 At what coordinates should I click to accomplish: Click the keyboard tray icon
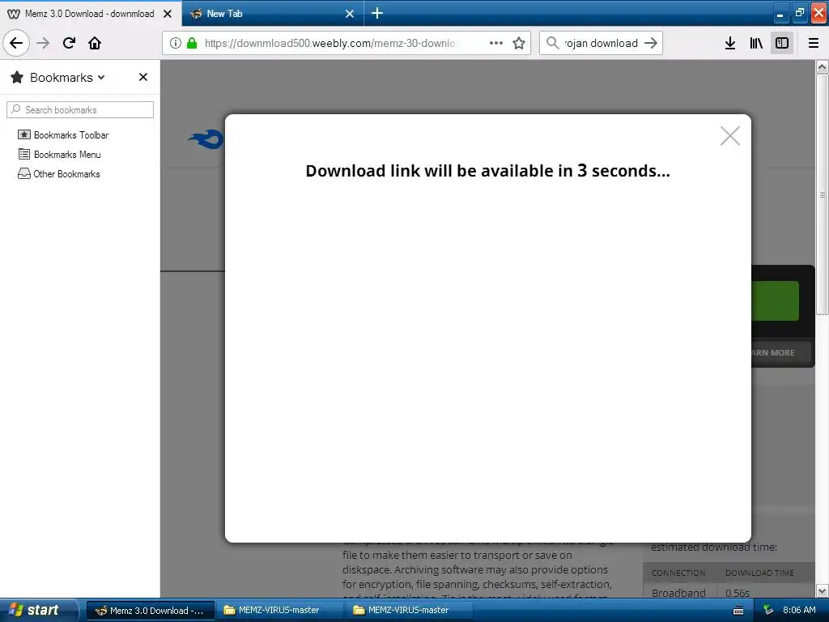click(x=738, y=611)
